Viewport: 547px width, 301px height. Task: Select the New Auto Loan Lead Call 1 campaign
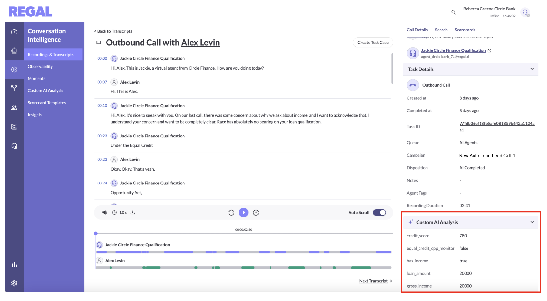pos(487,156)
